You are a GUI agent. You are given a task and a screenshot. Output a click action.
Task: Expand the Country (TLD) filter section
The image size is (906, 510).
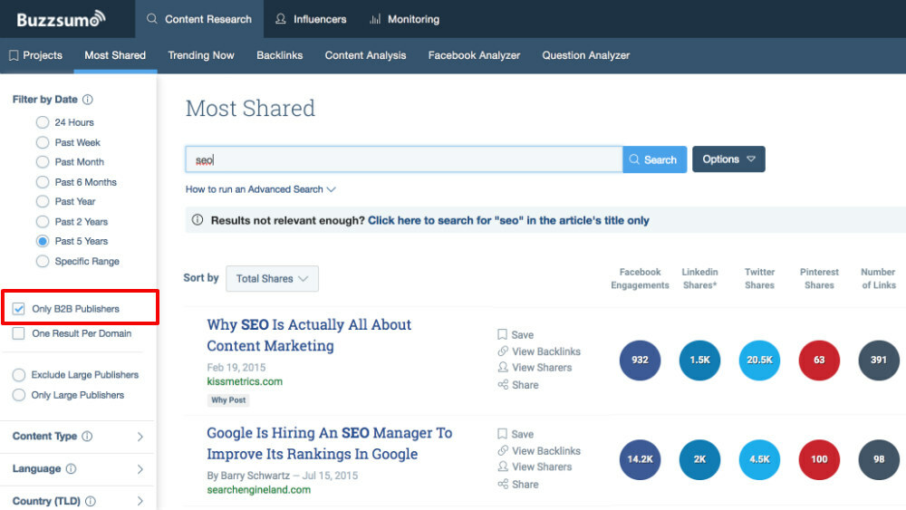(140, 501)
